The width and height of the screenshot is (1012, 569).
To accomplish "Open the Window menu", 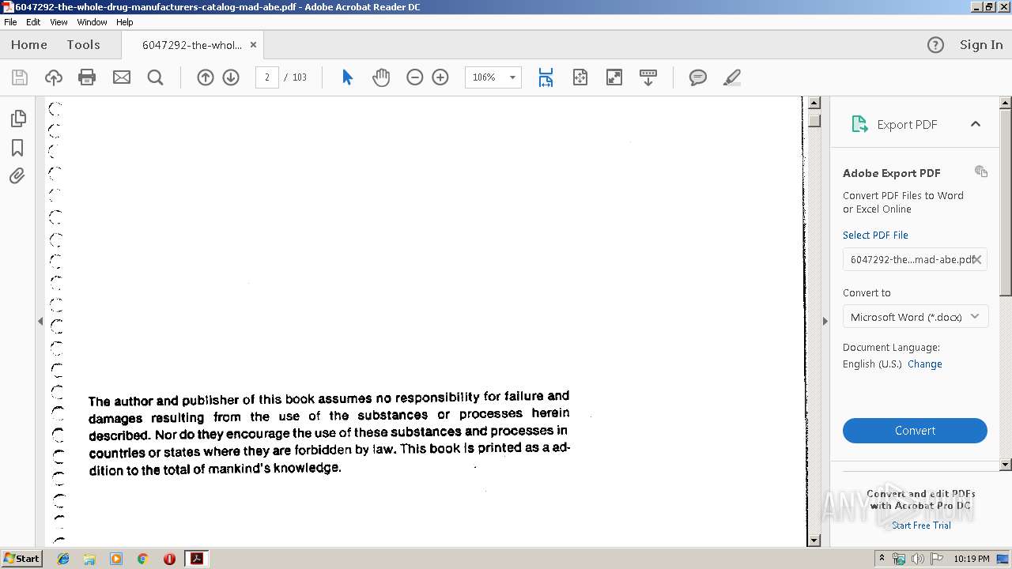I will coord(92,22).
